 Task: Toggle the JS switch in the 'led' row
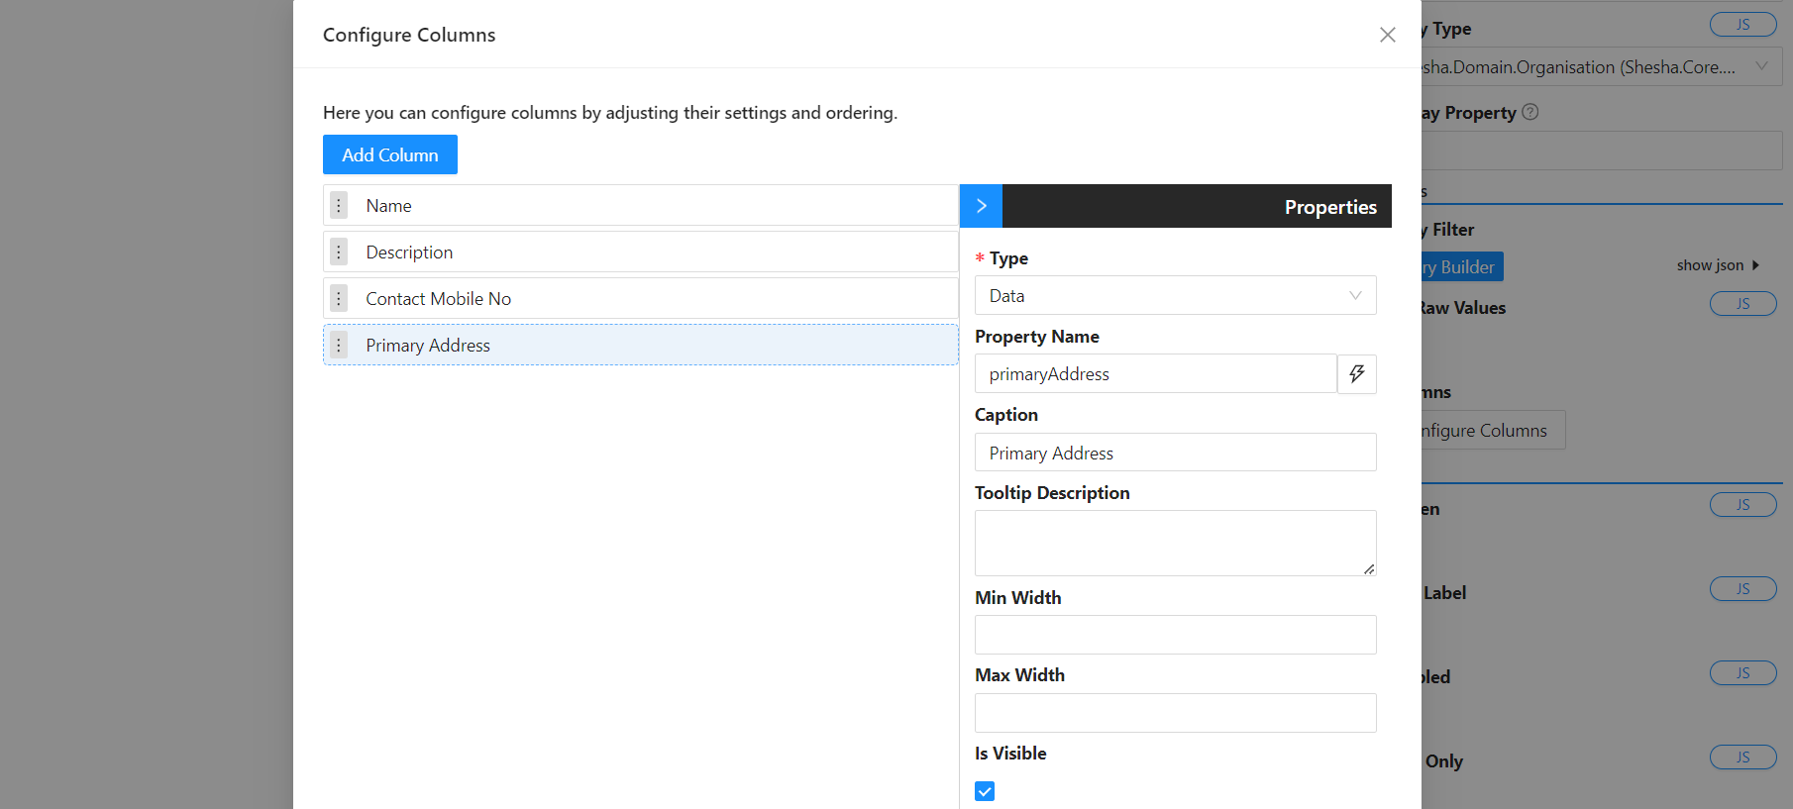point(1743,673)
